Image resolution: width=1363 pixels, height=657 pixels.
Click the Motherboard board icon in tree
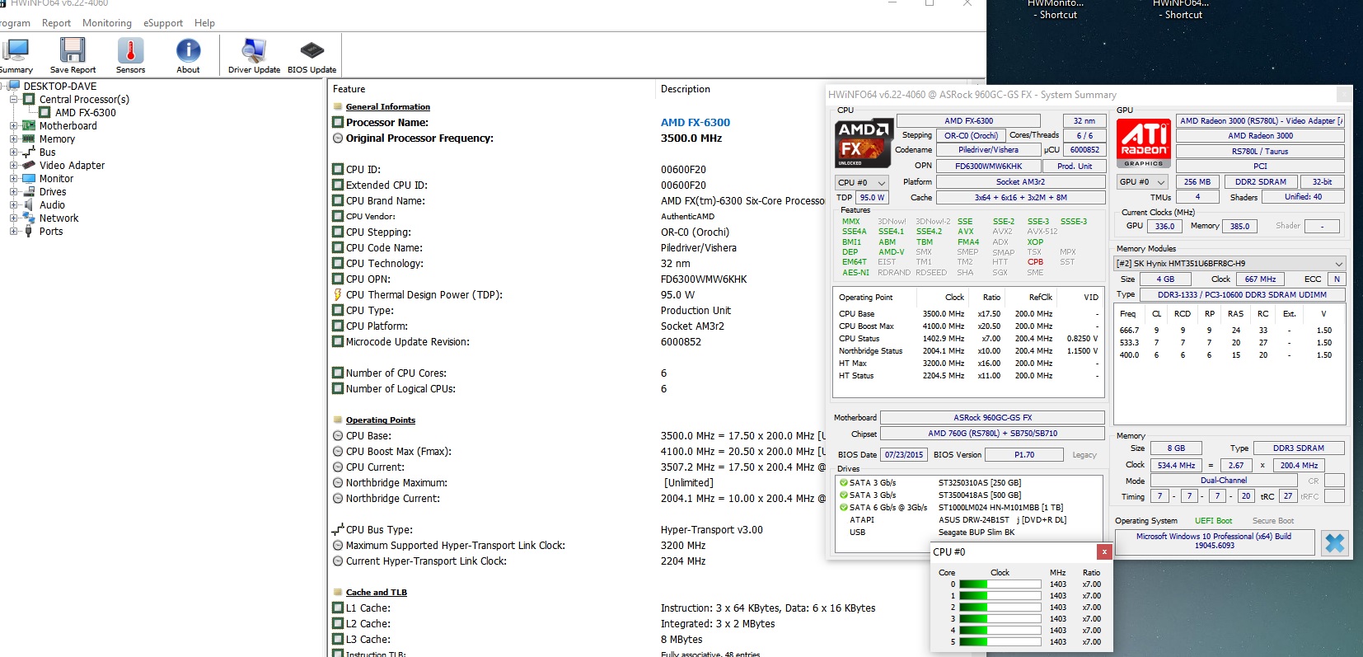point(29,125)
